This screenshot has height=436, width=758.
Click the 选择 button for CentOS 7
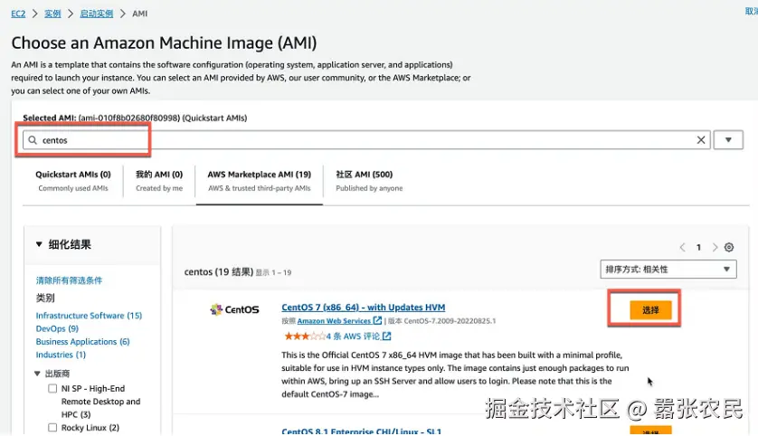click(650, 310)
